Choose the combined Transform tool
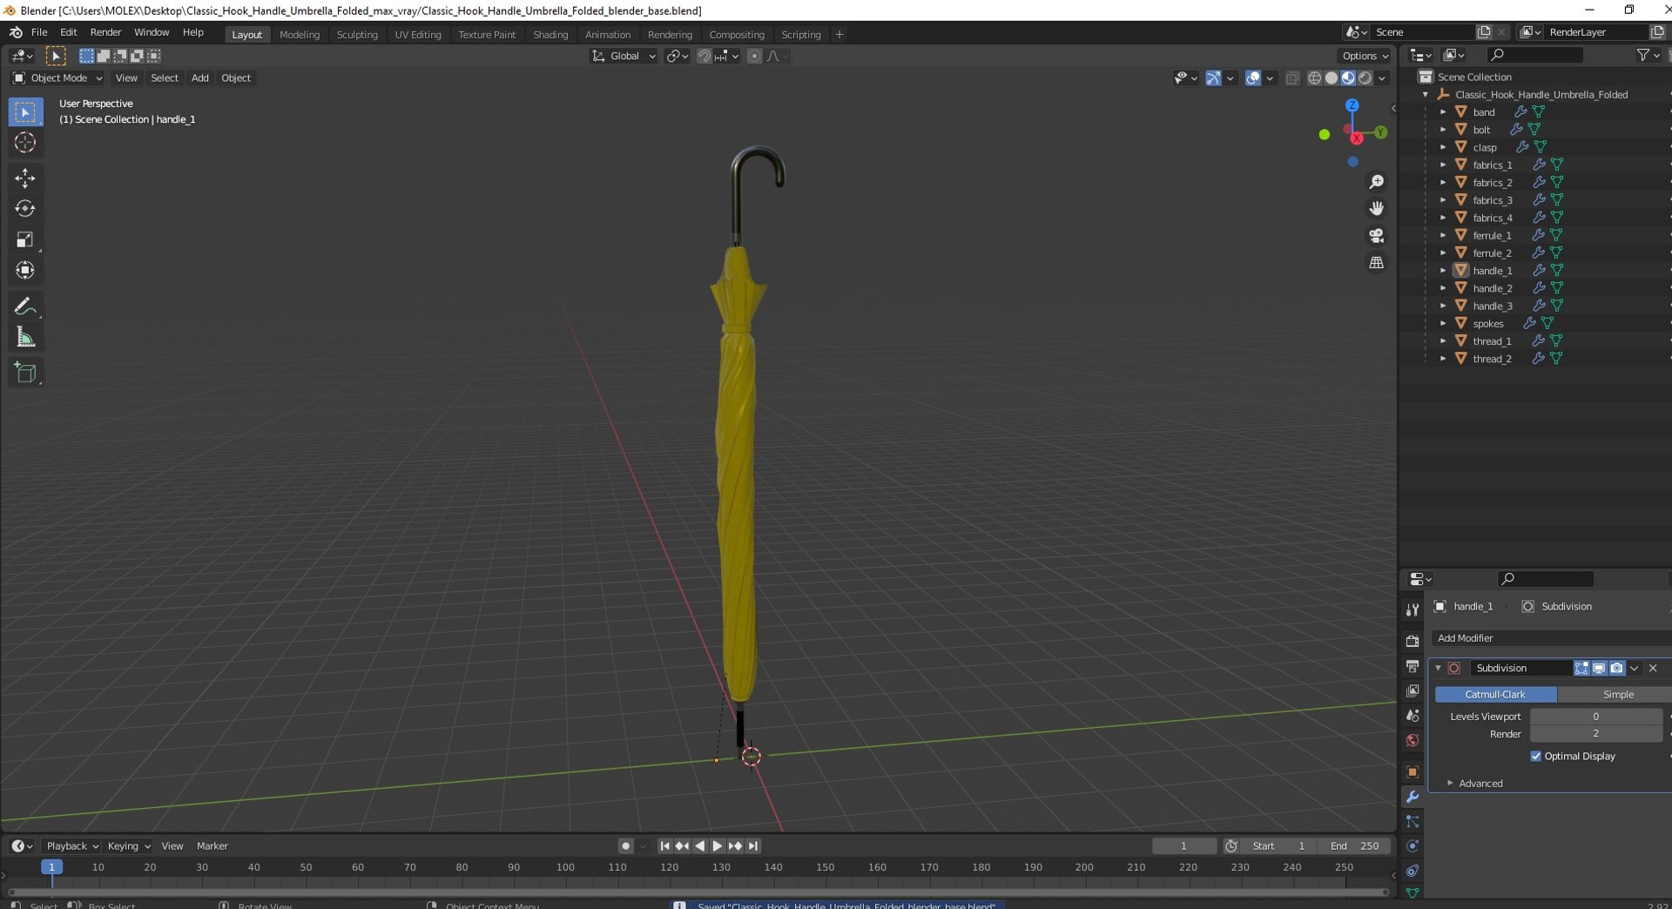This screenshot has width=1672, height=909. pyautogui.click(x=25, y=271)
